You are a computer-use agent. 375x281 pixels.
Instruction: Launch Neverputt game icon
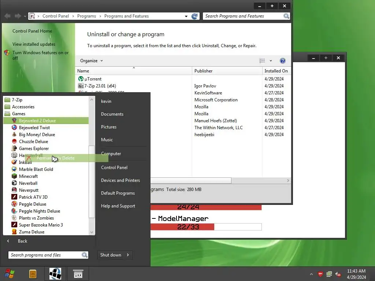point(14,190)
